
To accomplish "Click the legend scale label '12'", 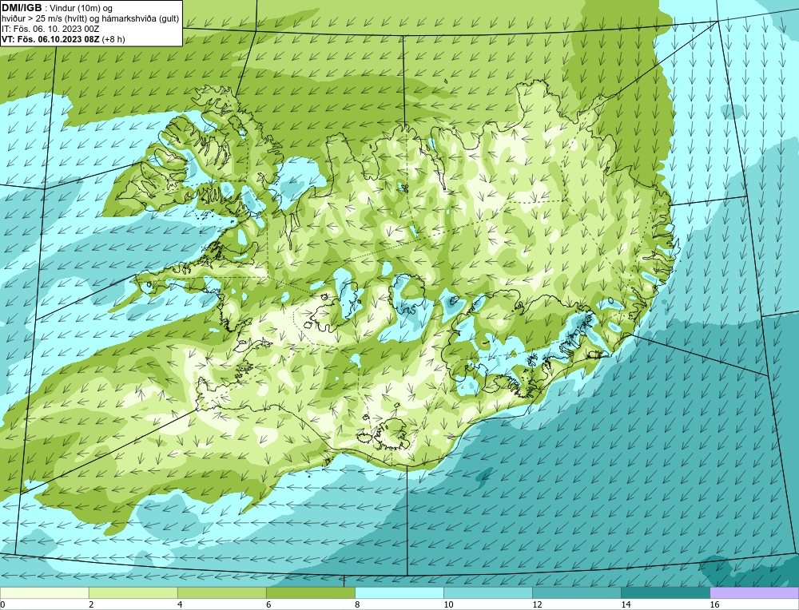I will click(537, 604).
